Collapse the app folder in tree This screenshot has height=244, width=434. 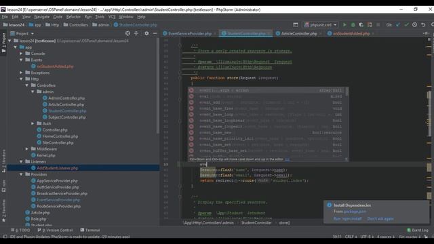coord(15,47)
